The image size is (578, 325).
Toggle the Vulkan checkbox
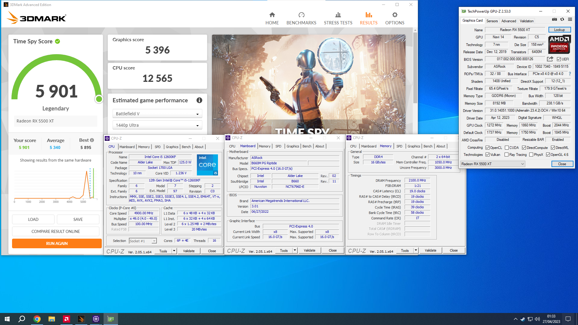pyautogui.click(x=487, y=155)
